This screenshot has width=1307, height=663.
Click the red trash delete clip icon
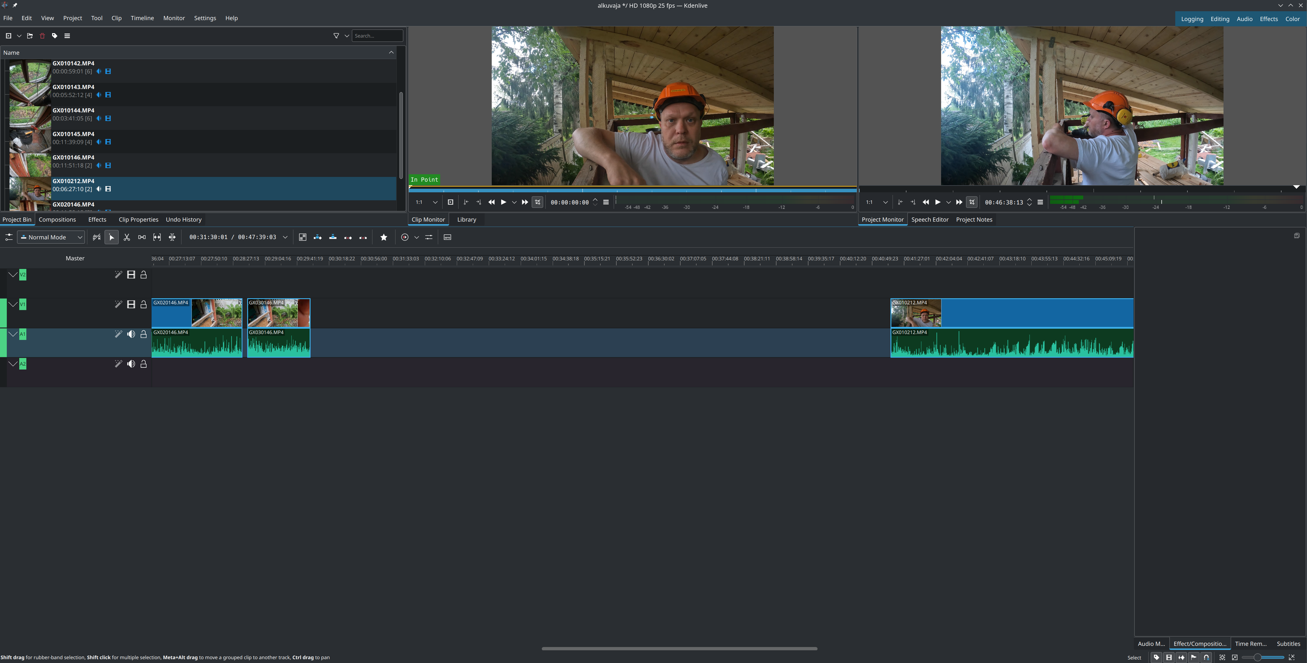[42, 36]
